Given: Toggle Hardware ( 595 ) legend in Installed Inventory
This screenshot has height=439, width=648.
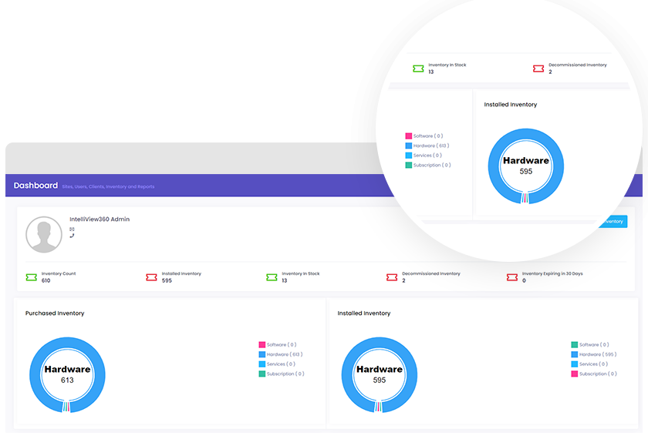Looking at the screenshot, I should (x=594, y=354).
